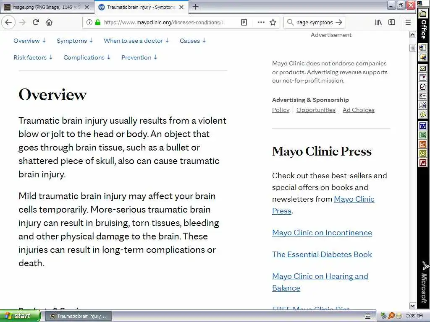Open the Office shortcut bar folder icon

click(422, 14)
